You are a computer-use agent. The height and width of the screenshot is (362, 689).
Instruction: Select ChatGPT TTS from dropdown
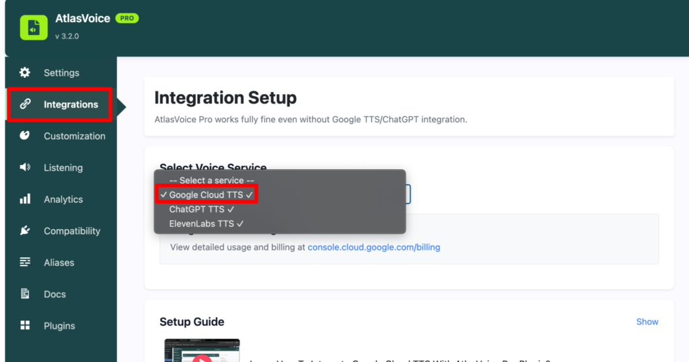[x=279, y=210]
